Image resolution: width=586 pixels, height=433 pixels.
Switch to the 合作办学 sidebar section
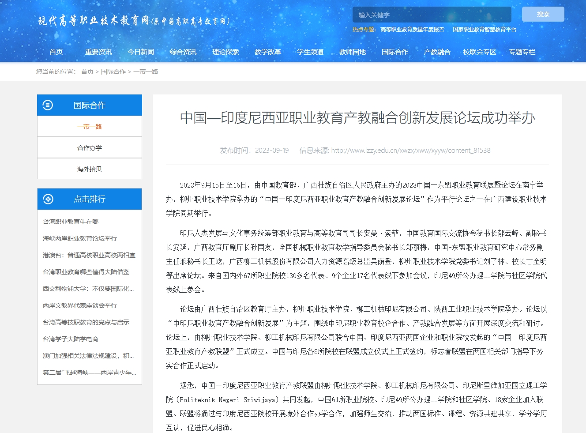point(90,148)
